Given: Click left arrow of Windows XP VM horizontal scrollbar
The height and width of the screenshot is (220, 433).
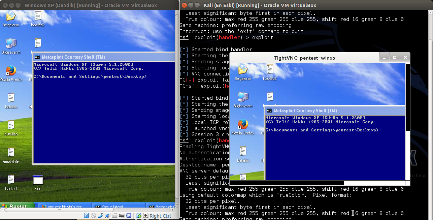Looking at the screenshot, I should click(2, 210).
